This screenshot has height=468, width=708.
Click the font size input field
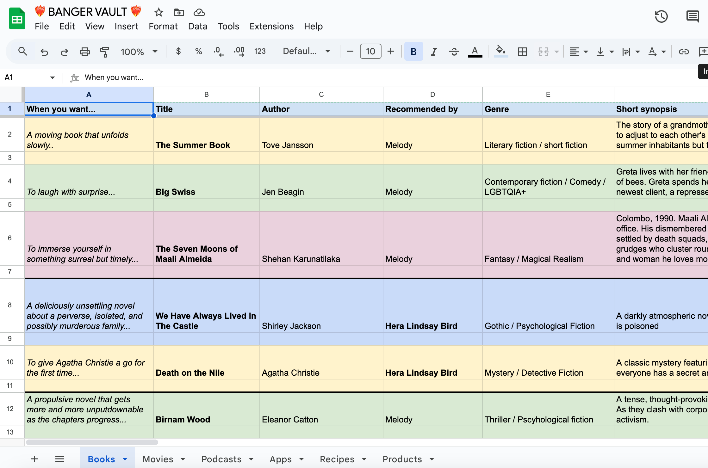tap(370, 52)
